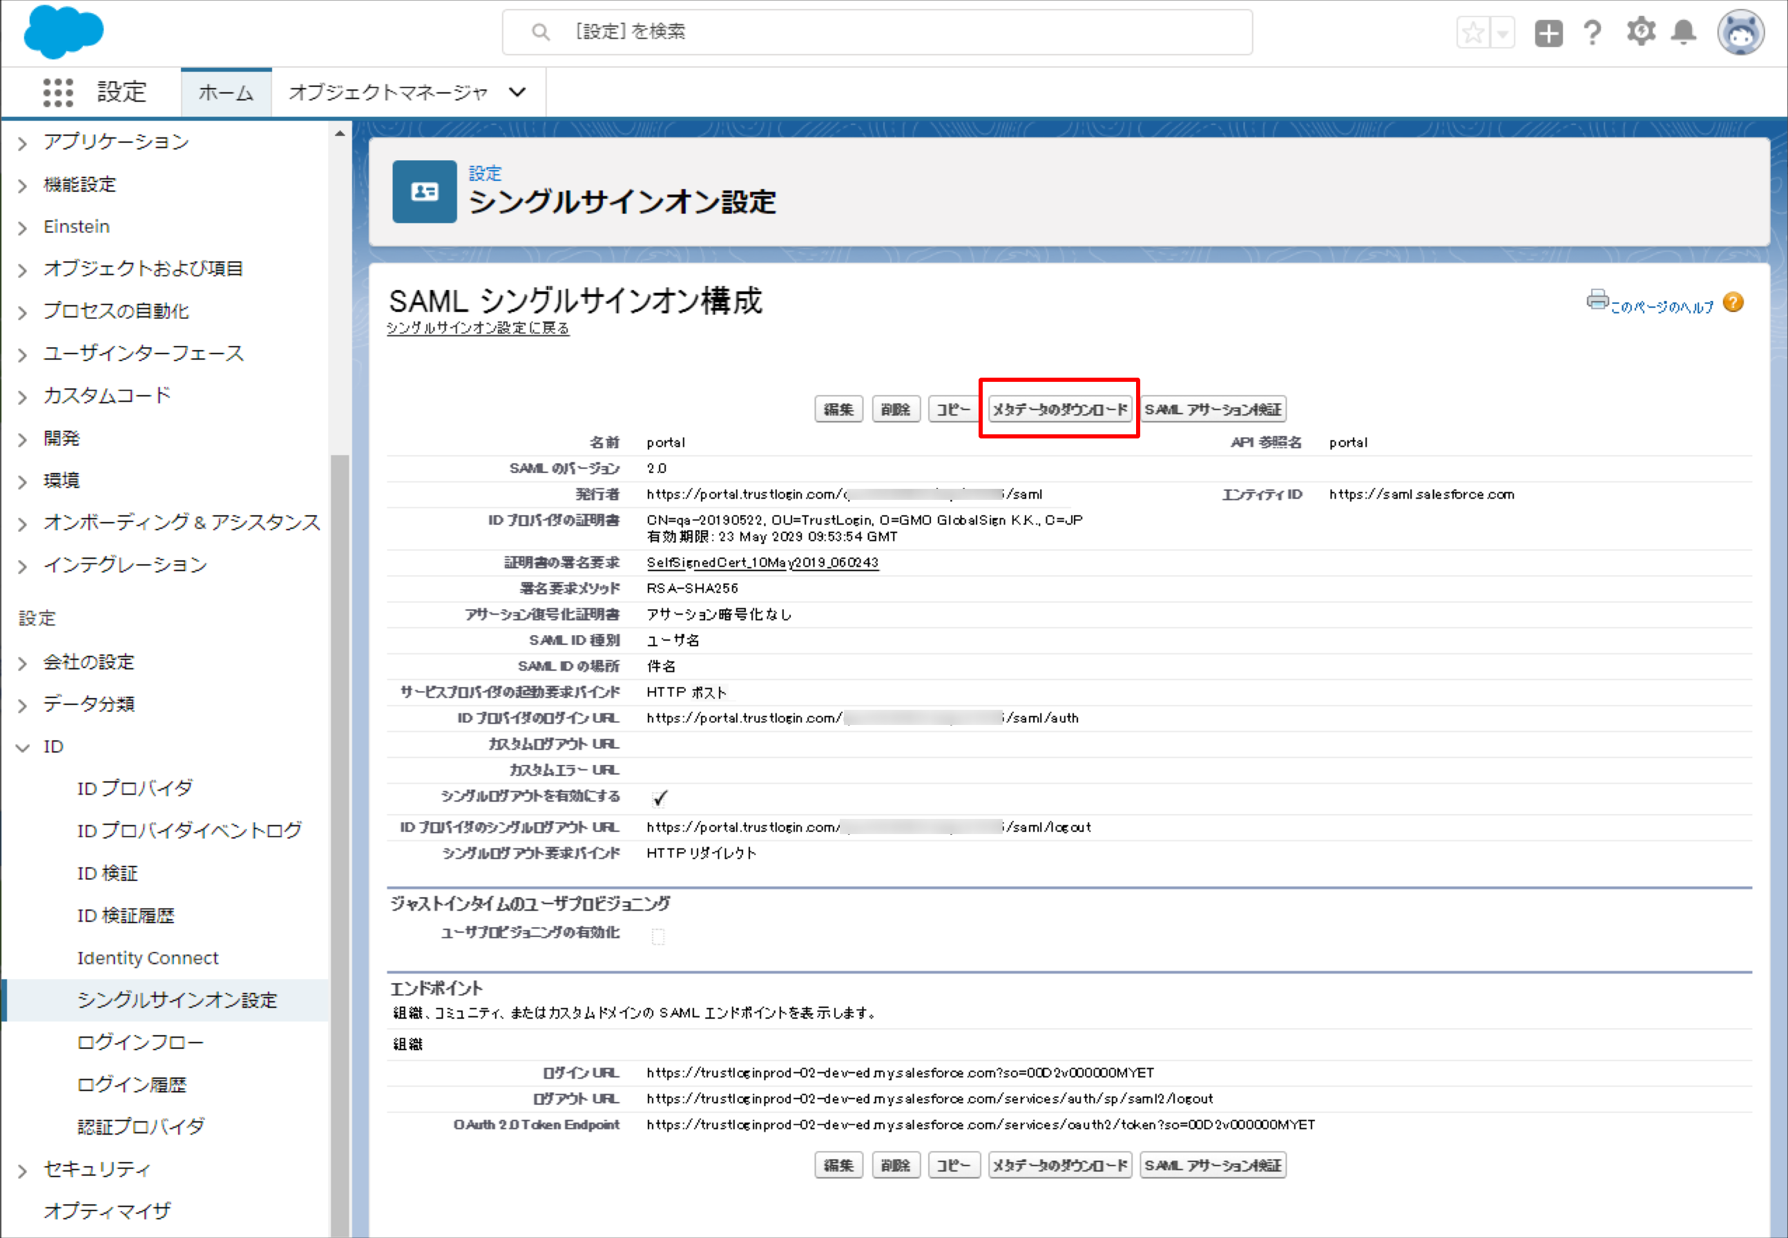Expand オンボーディング & アシスタンス node
This screenshot has width=1788, height=1238.
(x=23, y=523)
